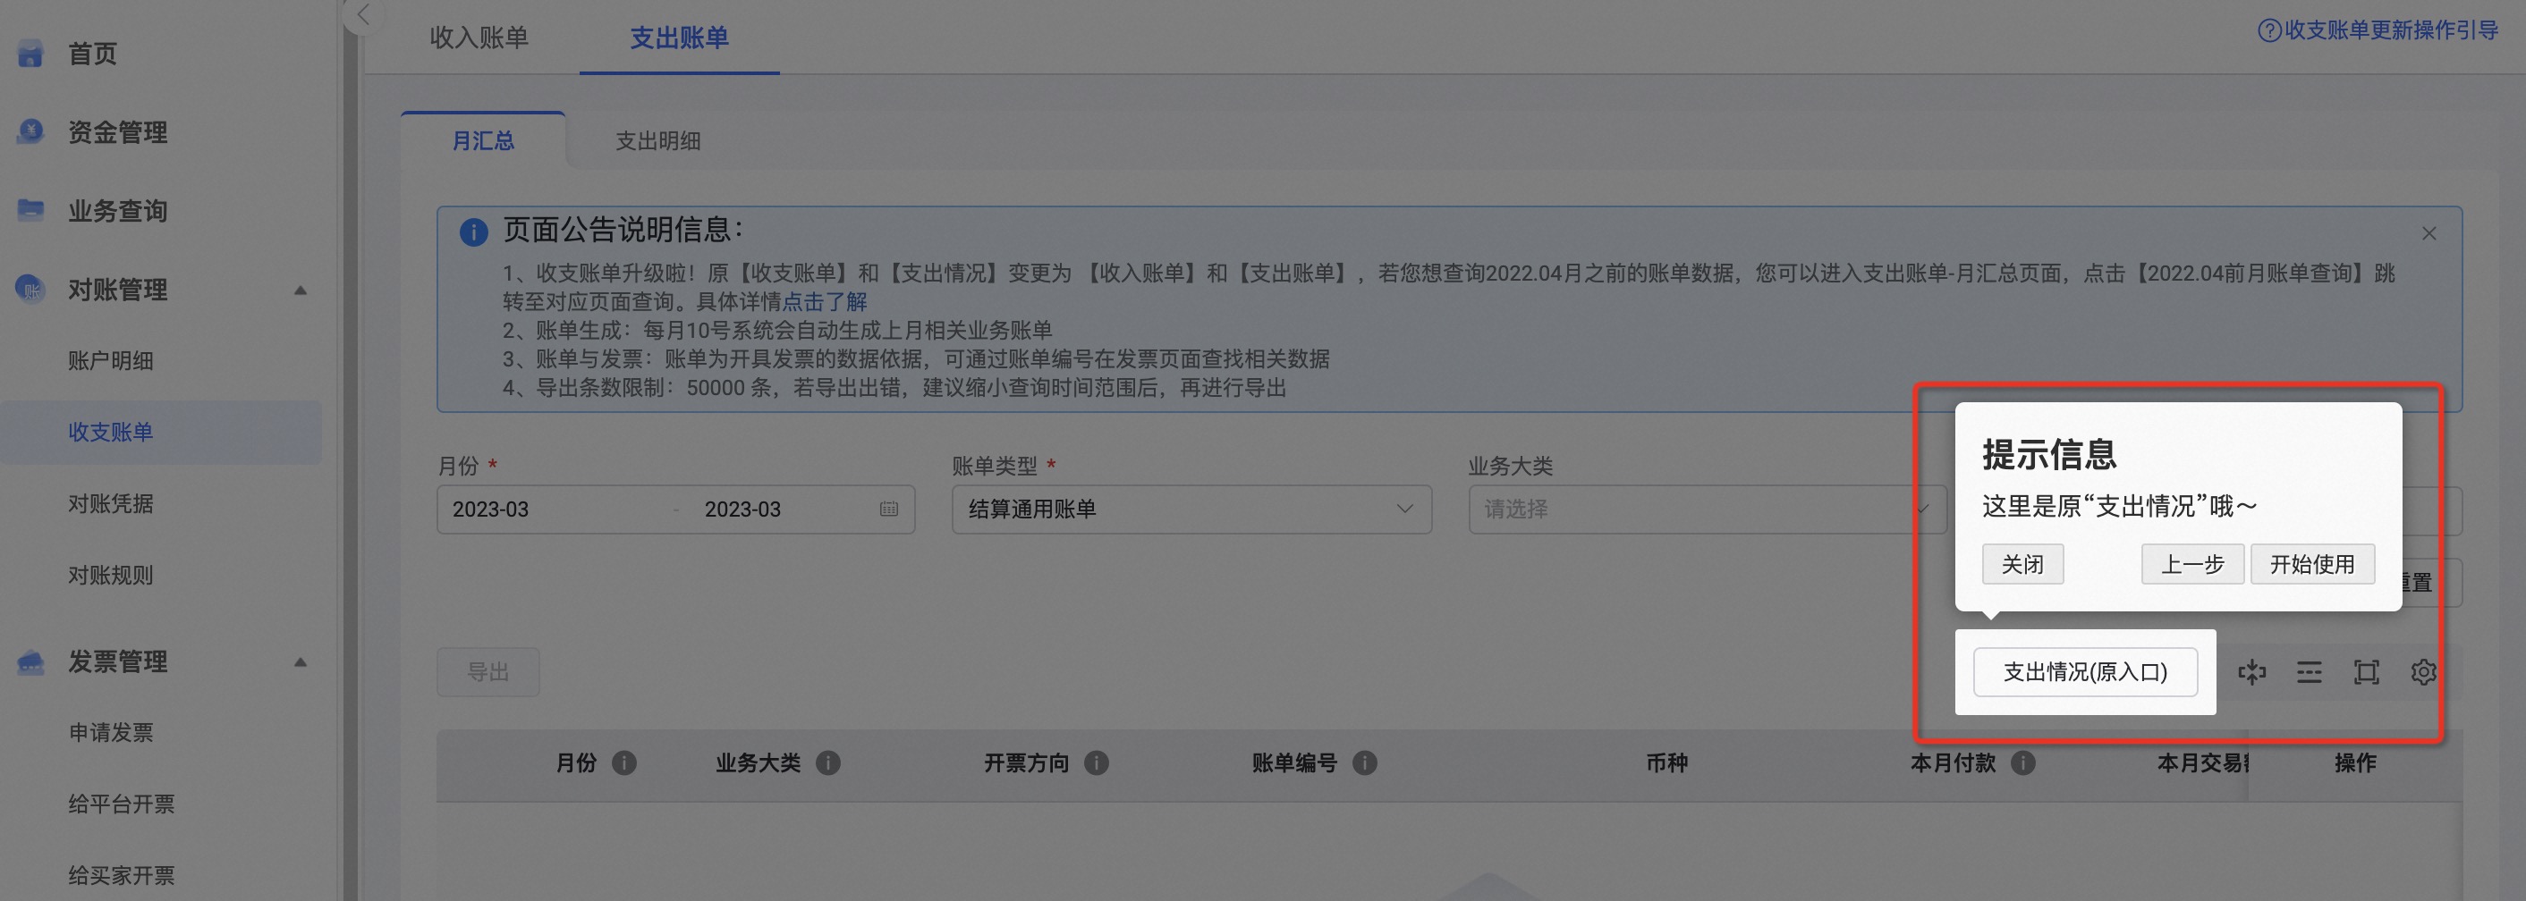Screen dimensions: 2526x901
Task: Click the 对账管理 sidebar icon
Action: tap(30, 290)
